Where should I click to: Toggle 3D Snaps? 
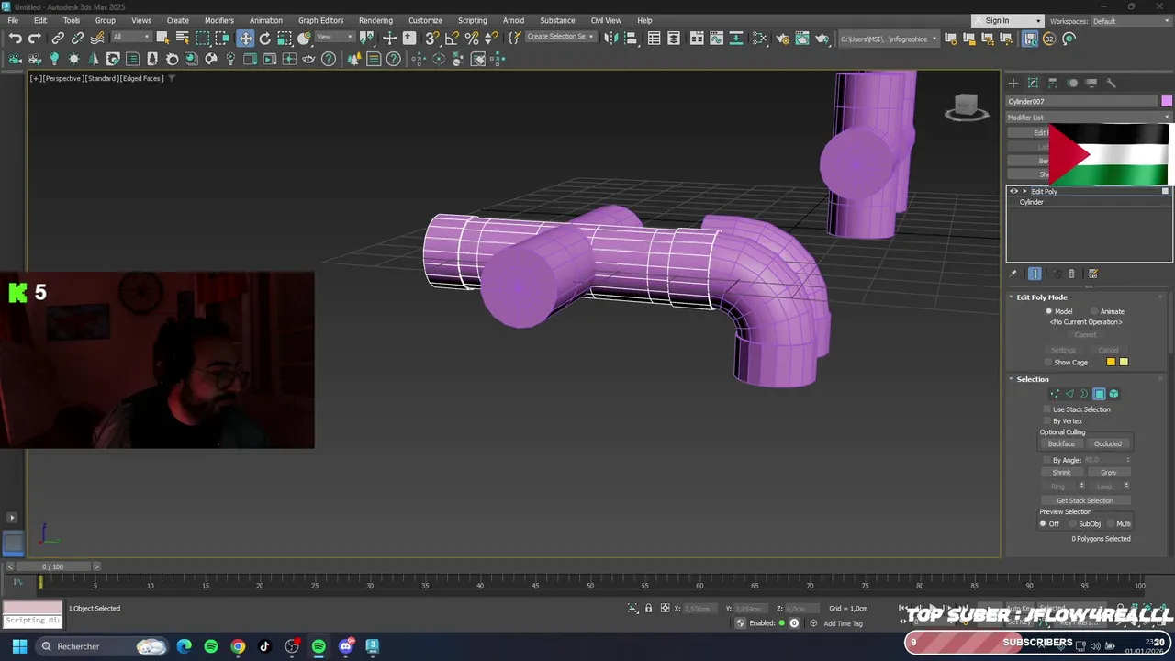click(x=431, y=38)
